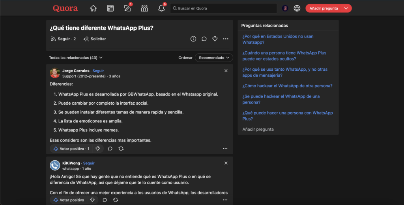The width and height of the screenshot is (404, 205).
Task: Open the Following list icon
Action: pyautogui.click(x=110, y=8)
